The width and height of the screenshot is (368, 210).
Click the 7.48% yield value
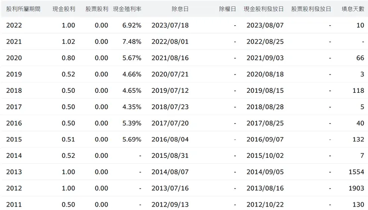click(x=132, y=42)
